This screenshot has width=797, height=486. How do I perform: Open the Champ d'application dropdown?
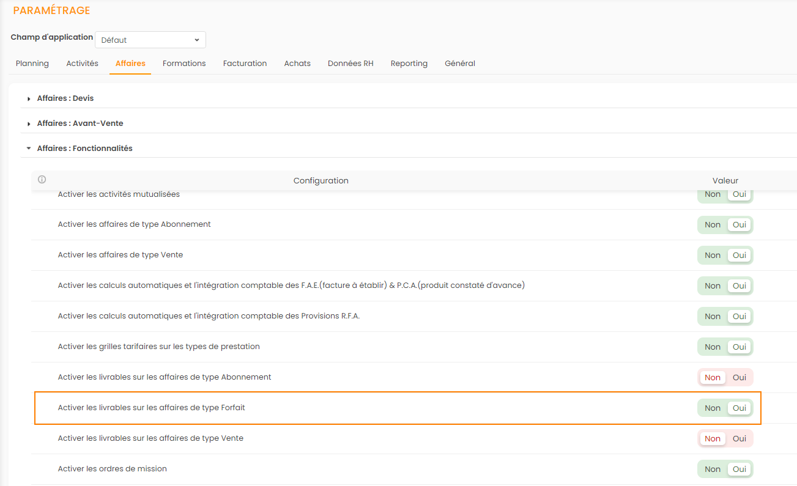coord(150,40)
